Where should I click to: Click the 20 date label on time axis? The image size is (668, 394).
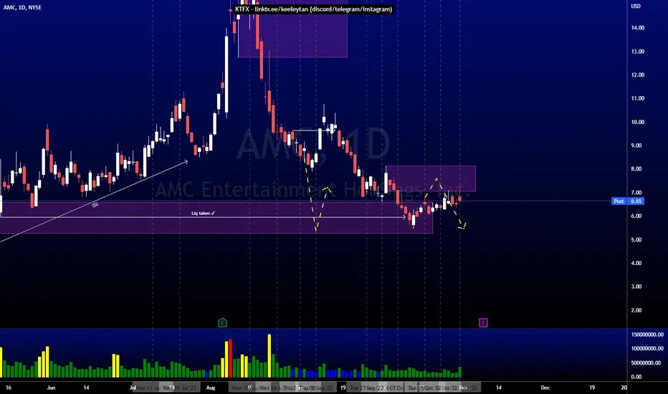click(x=624, y=388)
